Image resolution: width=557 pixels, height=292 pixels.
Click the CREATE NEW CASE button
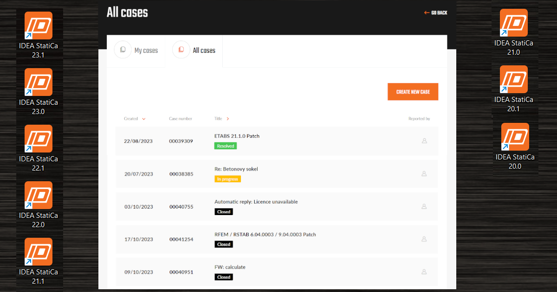(x=413, y=92)
